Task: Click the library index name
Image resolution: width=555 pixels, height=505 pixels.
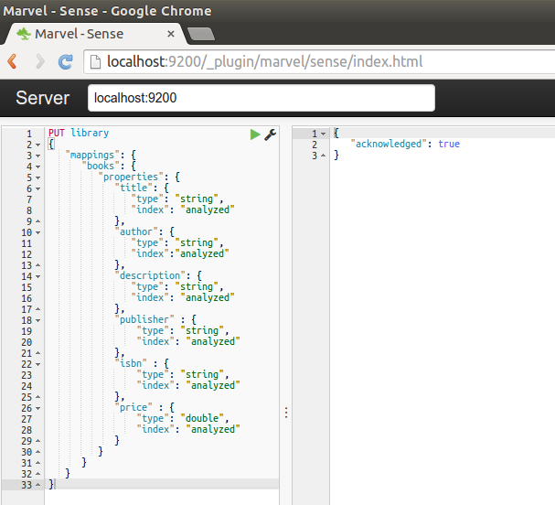Action: point(90,134)
